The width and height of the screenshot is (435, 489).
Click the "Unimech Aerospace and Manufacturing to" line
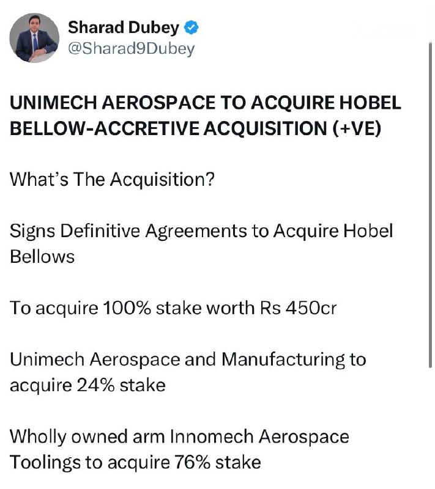tap(188, 359)
